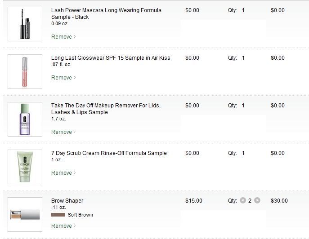309x239 pixels.
Task: Remove Take The Day Off Makeup Remover
Action: 62,132
